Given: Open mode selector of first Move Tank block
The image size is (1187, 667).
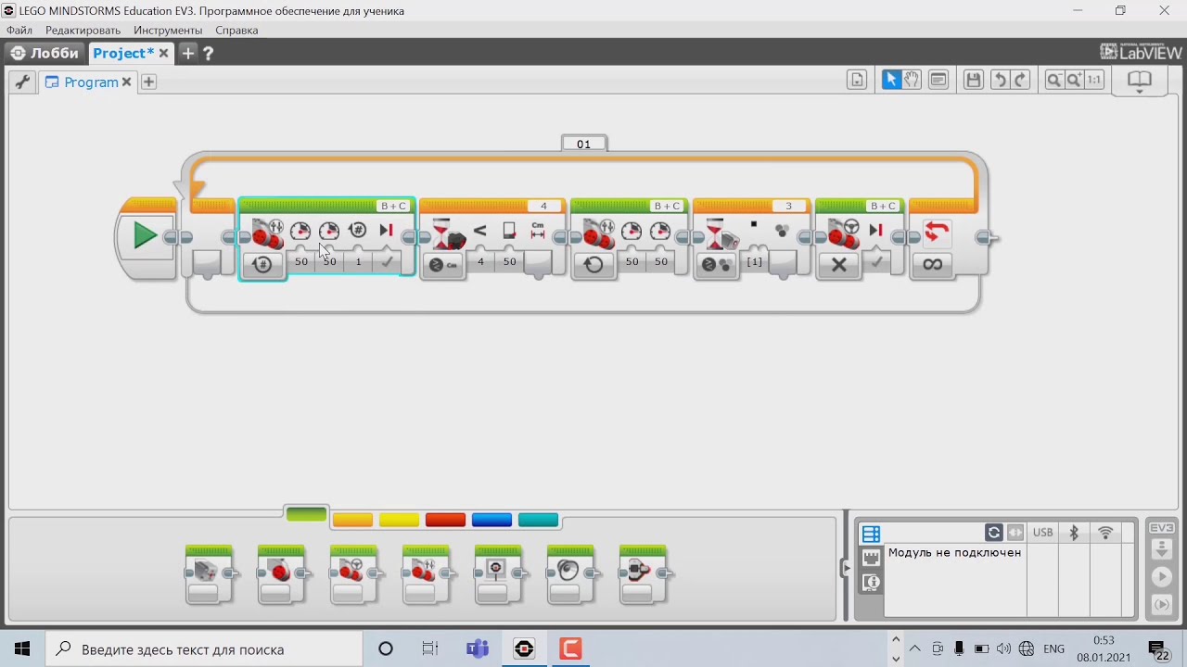Looking at the screenshot, I should [262, 264].
